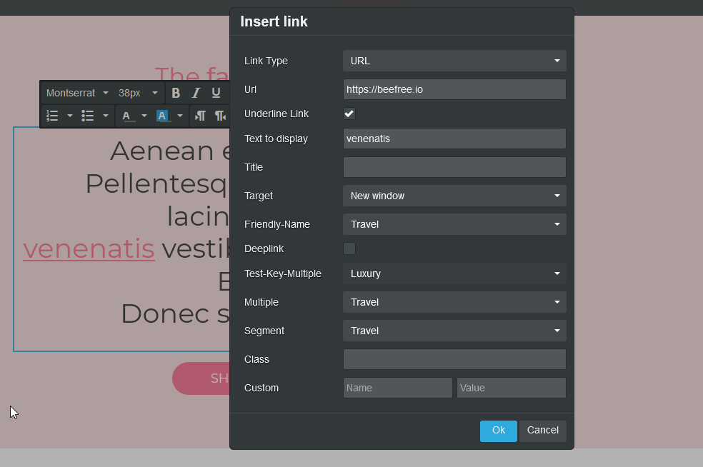
Task: Set left-to-right text direction
Action: pyautogui.click(x=201, y=116)
